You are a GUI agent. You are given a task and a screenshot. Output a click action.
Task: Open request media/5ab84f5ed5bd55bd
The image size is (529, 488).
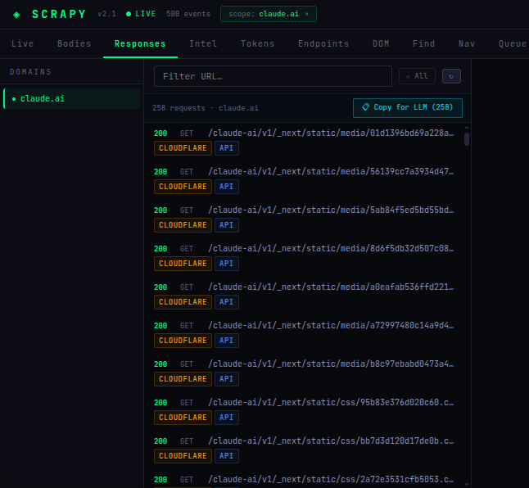pos(331,210)
